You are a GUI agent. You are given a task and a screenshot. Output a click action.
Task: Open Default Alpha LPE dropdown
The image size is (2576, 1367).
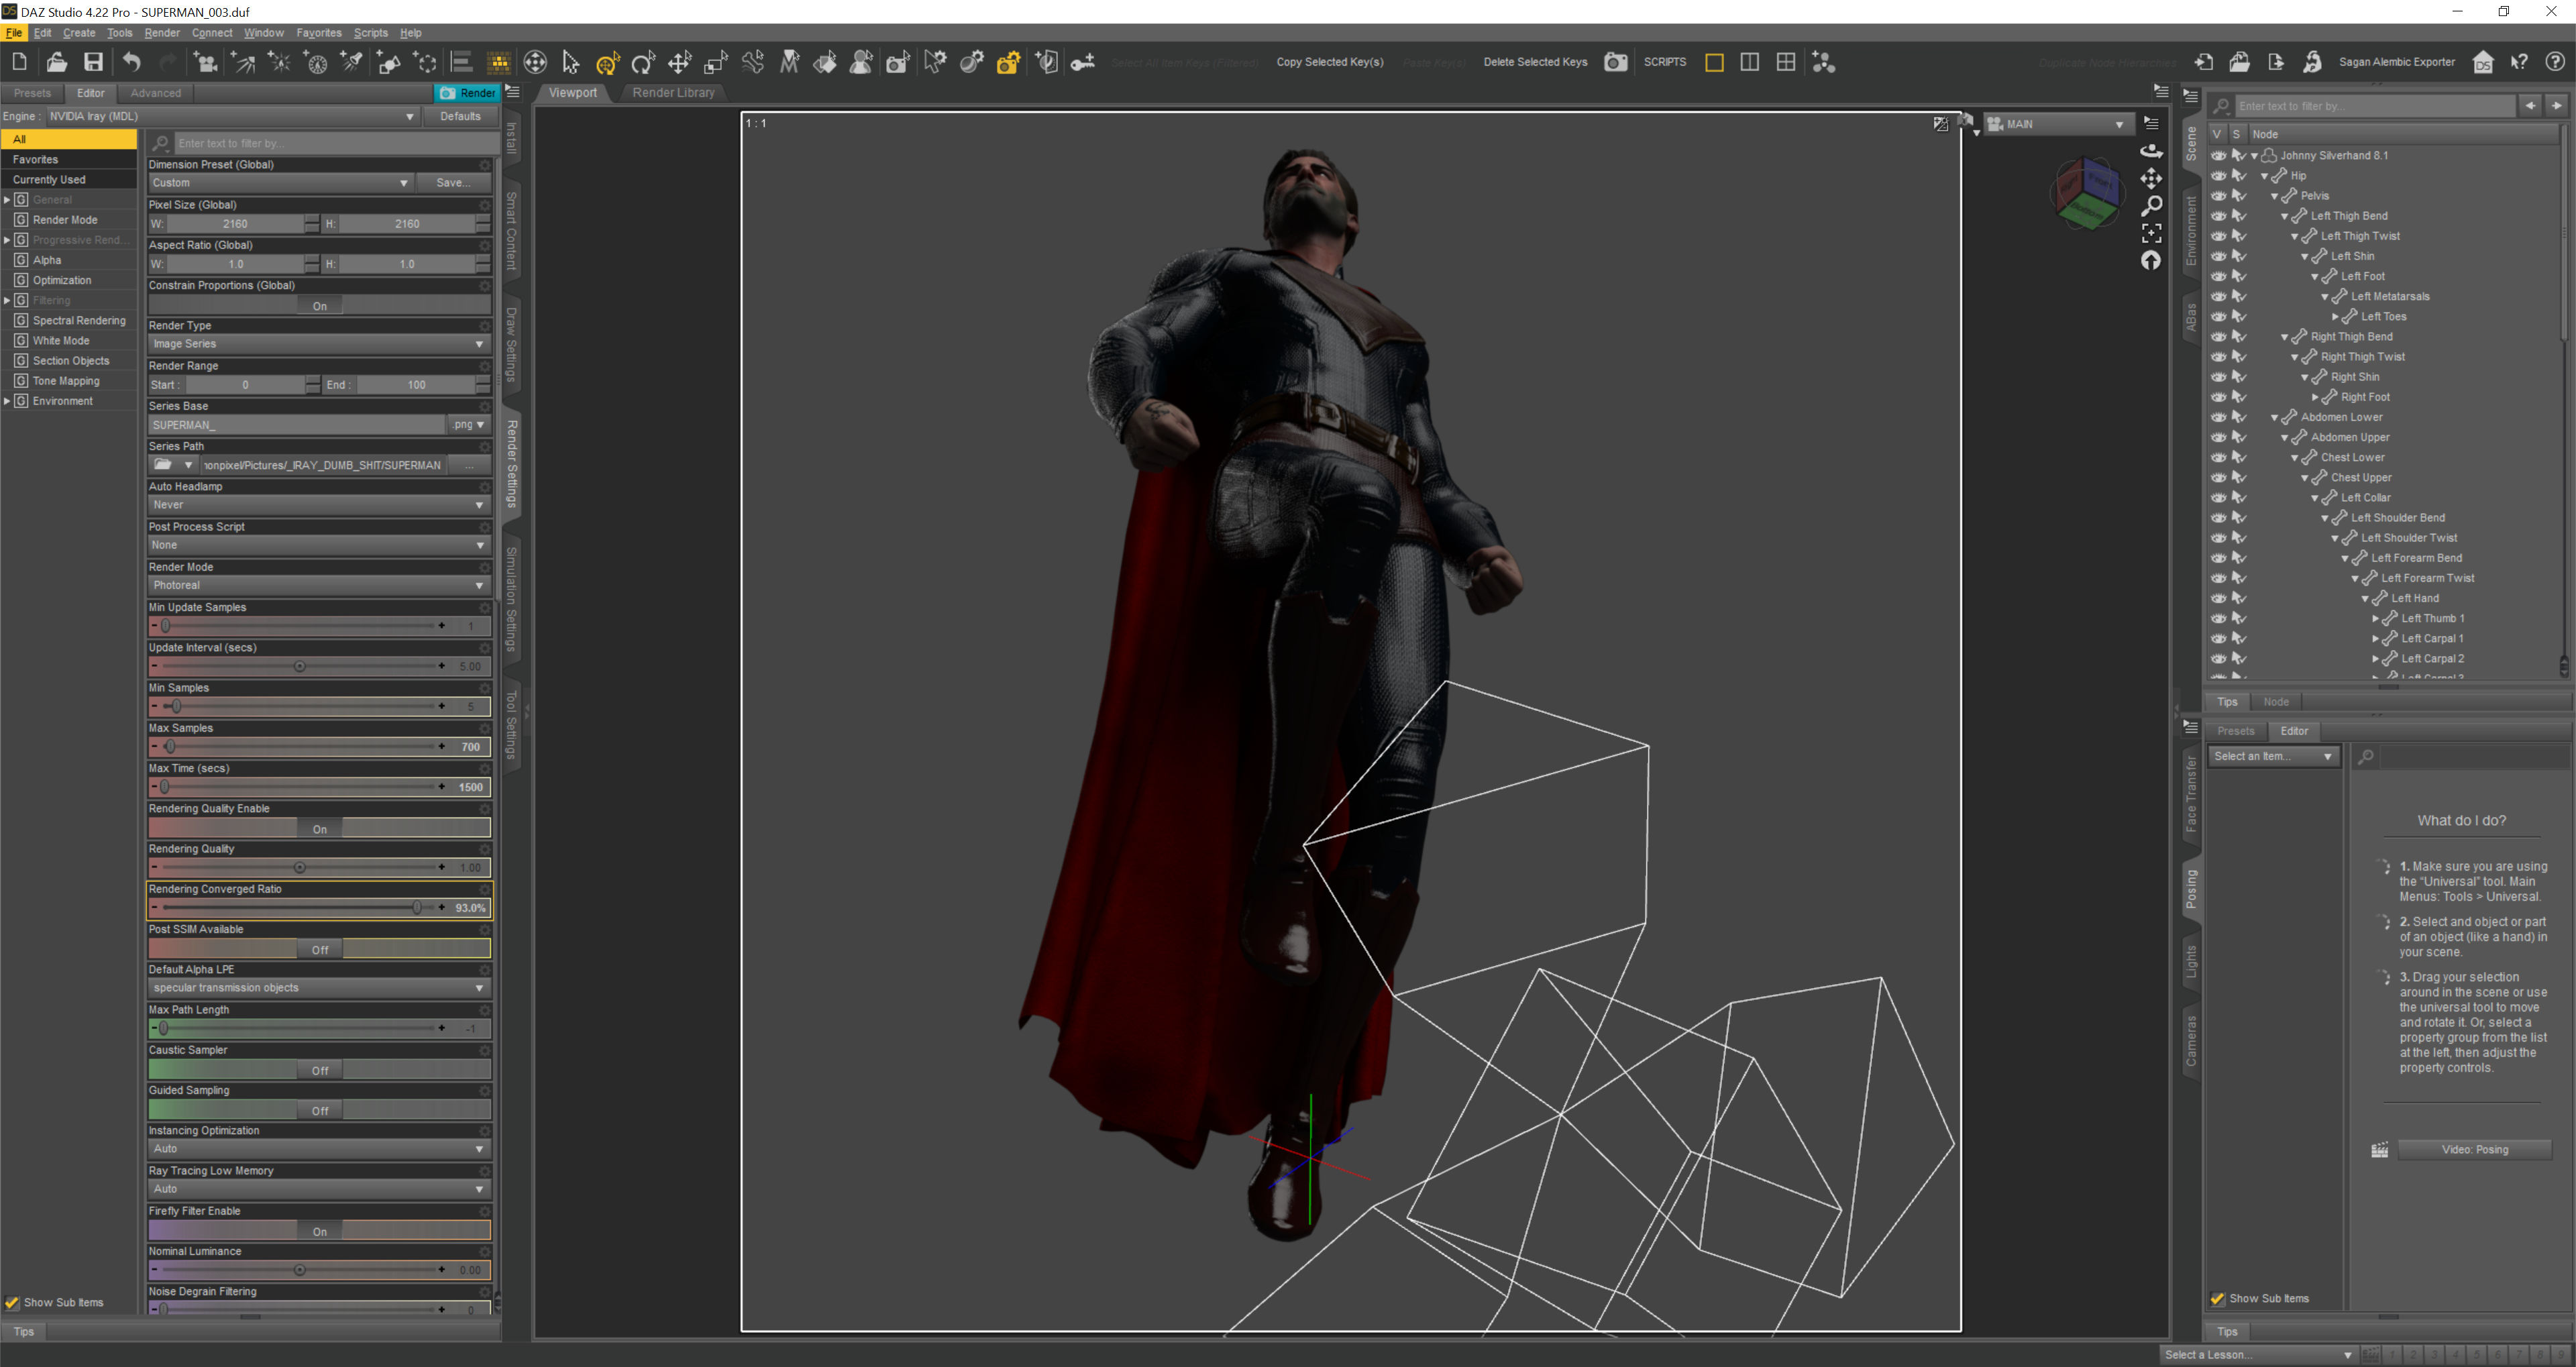[x=319, y=988]
